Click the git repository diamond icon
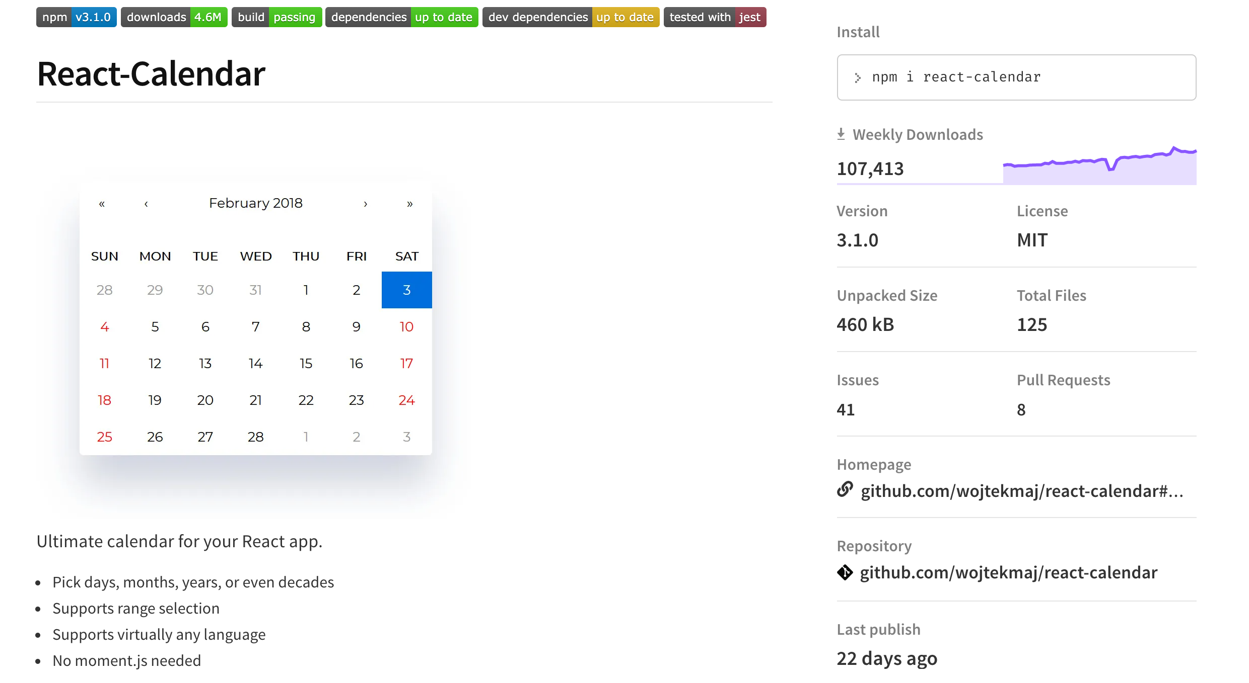The height and width of the screenshot is (683, 1249). pos(845,572)
